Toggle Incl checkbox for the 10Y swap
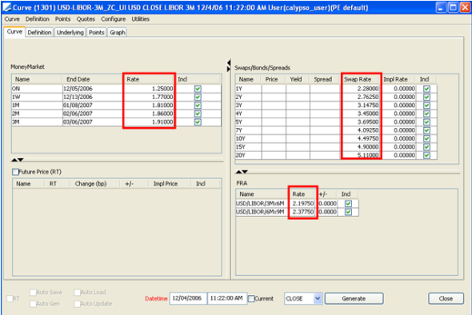The image size is (472, 315). pyautogui.click(x=426, y=138)
